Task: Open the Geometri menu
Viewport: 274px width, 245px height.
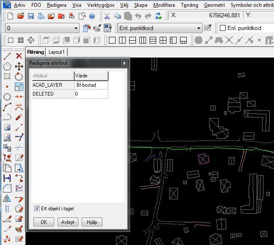Action: tap(214, 5)
